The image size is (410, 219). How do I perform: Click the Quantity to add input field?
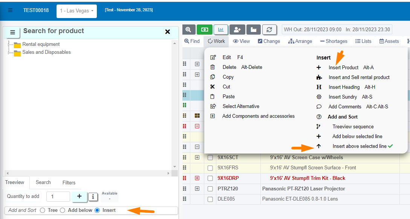pos(58,196)
